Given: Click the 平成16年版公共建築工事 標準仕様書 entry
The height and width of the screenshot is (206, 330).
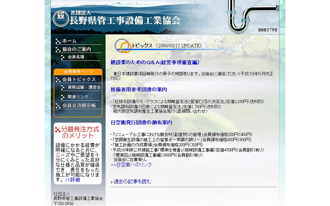Looking at the screenshot, I should [187, 150].
